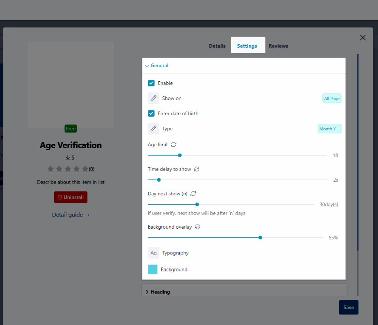Click the 65% overlay value
This screenshot has height=325, width=378.
[333, 238]
